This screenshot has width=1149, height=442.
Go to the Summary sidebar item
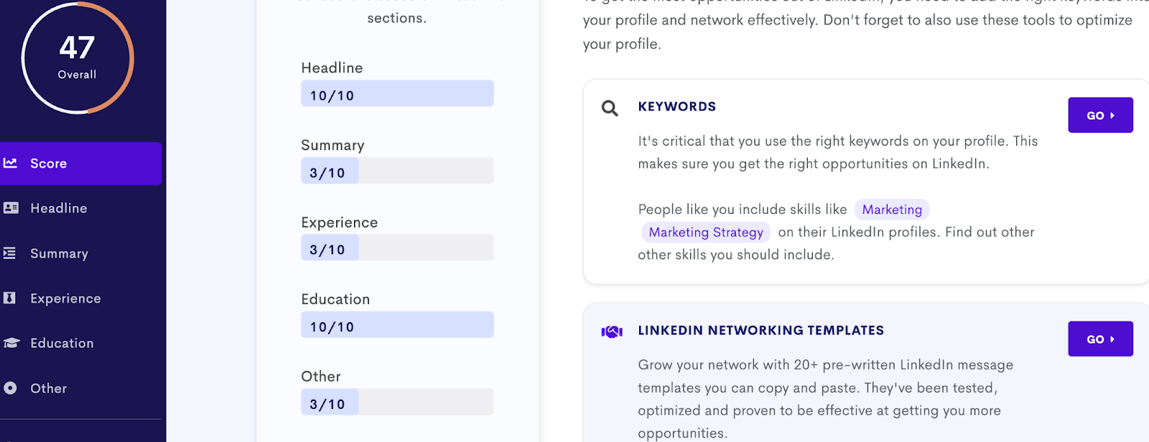pos(59,253)
